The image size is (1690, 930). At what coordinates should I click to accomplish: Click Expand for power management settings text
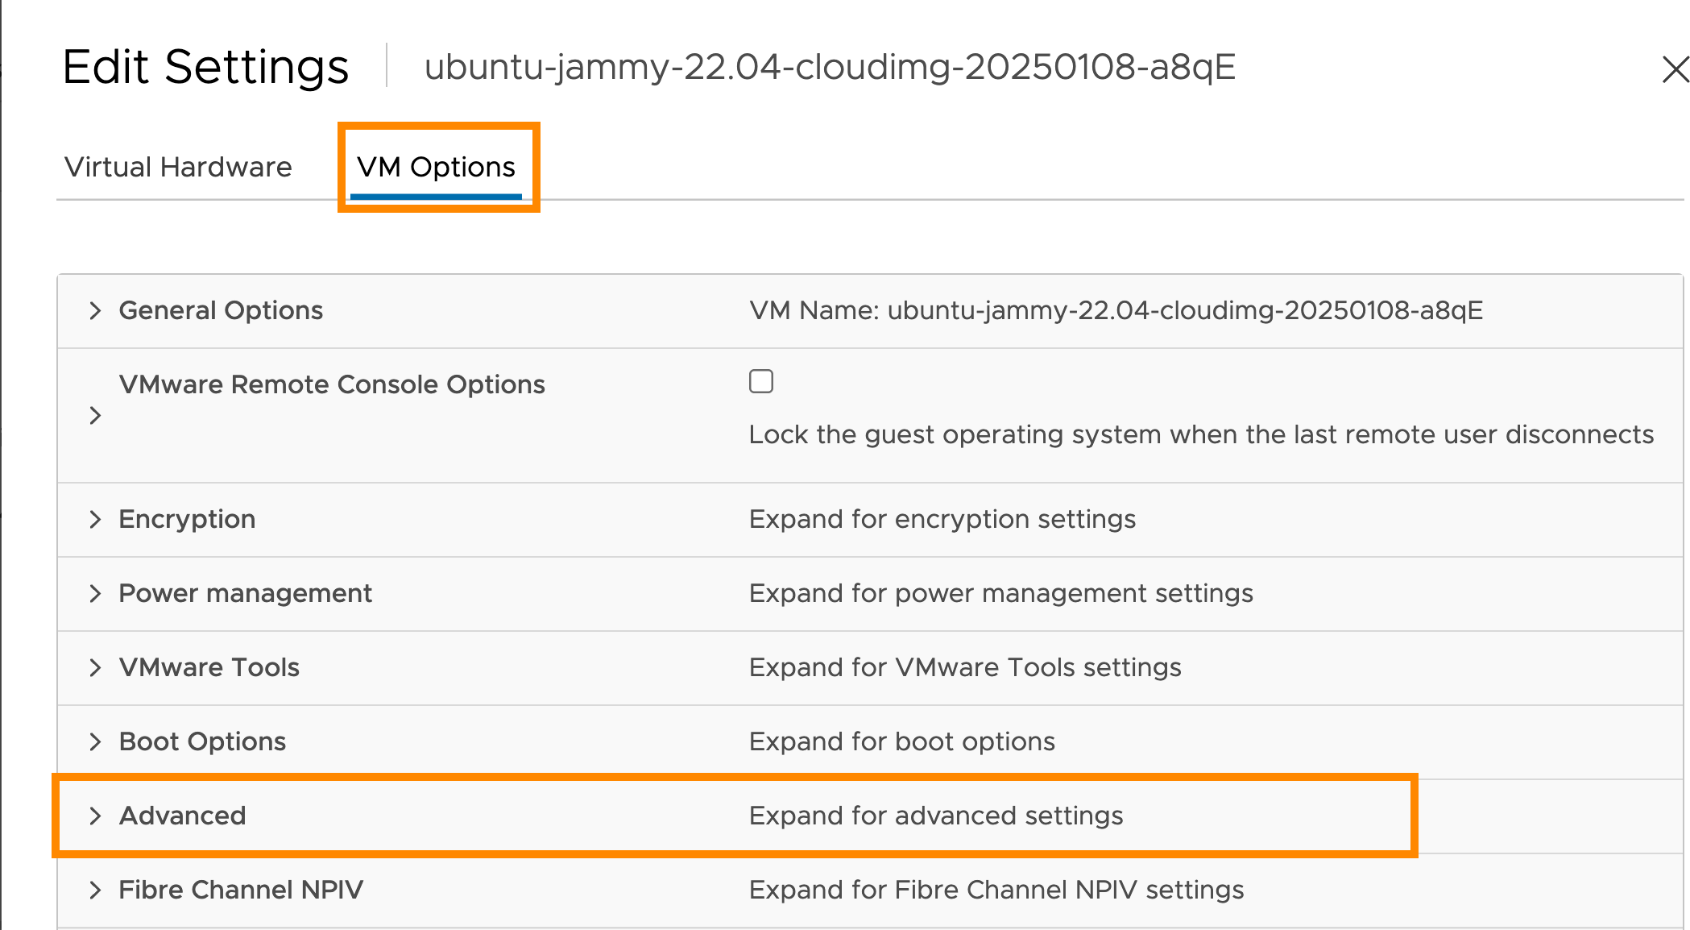coord(1000,594)
